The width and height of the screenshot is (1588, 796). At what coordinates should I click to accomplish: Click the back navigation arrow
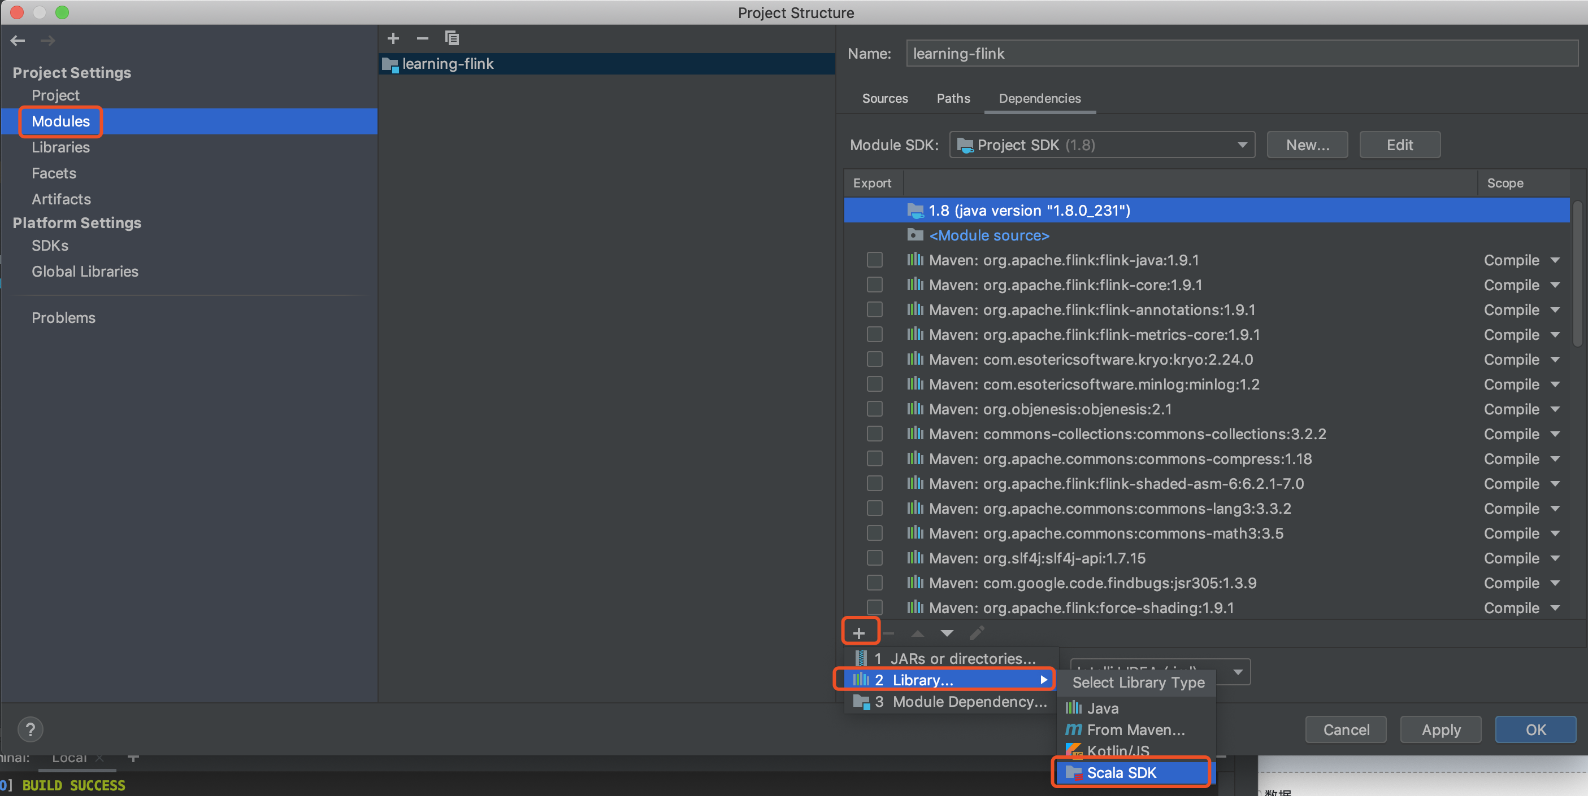click(18, 41)
